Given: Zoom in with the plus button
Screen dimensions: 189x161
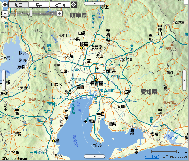Looking at the screenshot, I should point(60,13).
